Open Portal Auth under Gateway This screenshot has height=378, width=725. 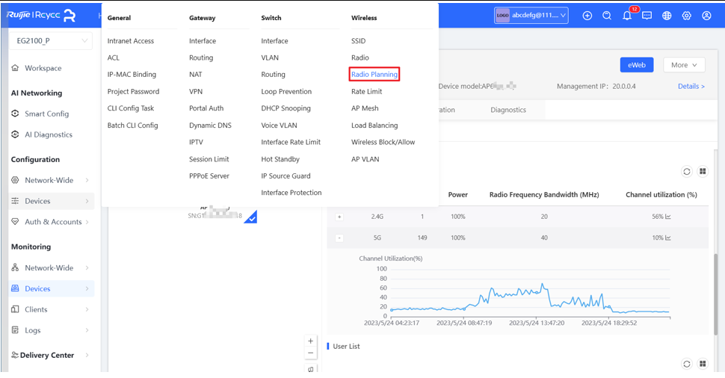pyautogui.click(x=206, y=108)
